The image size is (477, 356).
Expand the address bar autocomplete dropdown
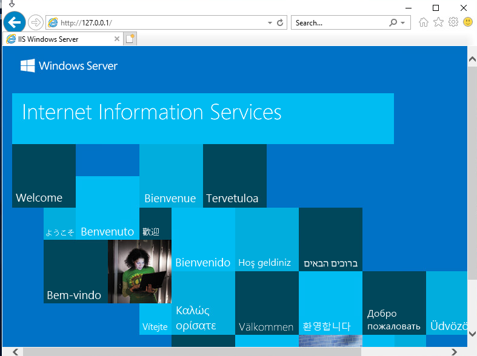(270, 23)
